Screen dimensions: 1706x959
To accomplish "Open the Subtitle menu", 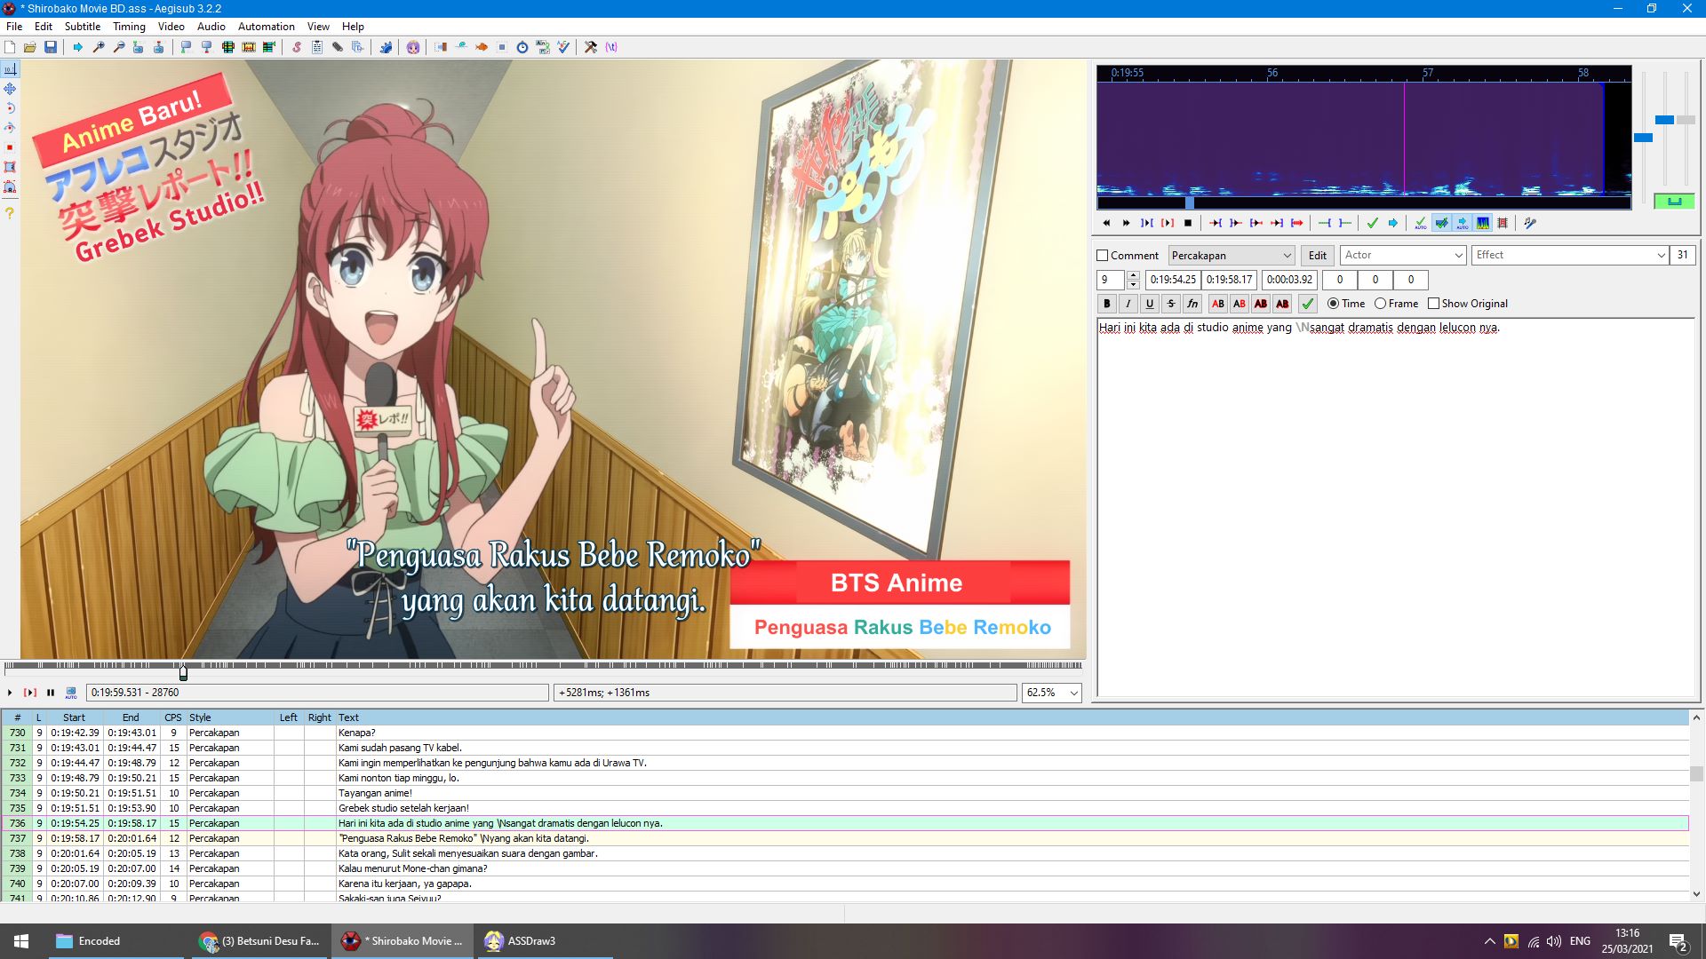I will tap(83, 27).
